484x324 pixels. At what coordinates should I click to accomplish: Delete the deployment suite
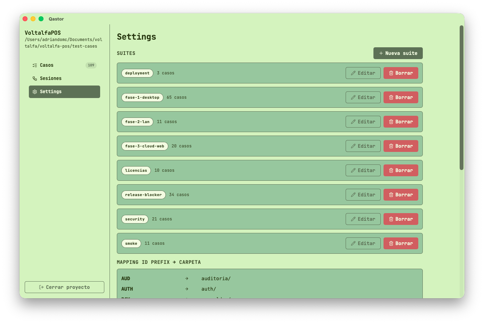click(x=401, y=73)
